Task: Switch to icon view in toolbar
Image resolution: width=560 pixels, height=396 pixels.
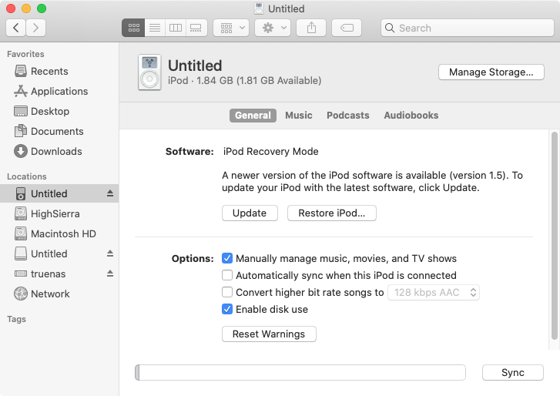Action: pos(133,28)
